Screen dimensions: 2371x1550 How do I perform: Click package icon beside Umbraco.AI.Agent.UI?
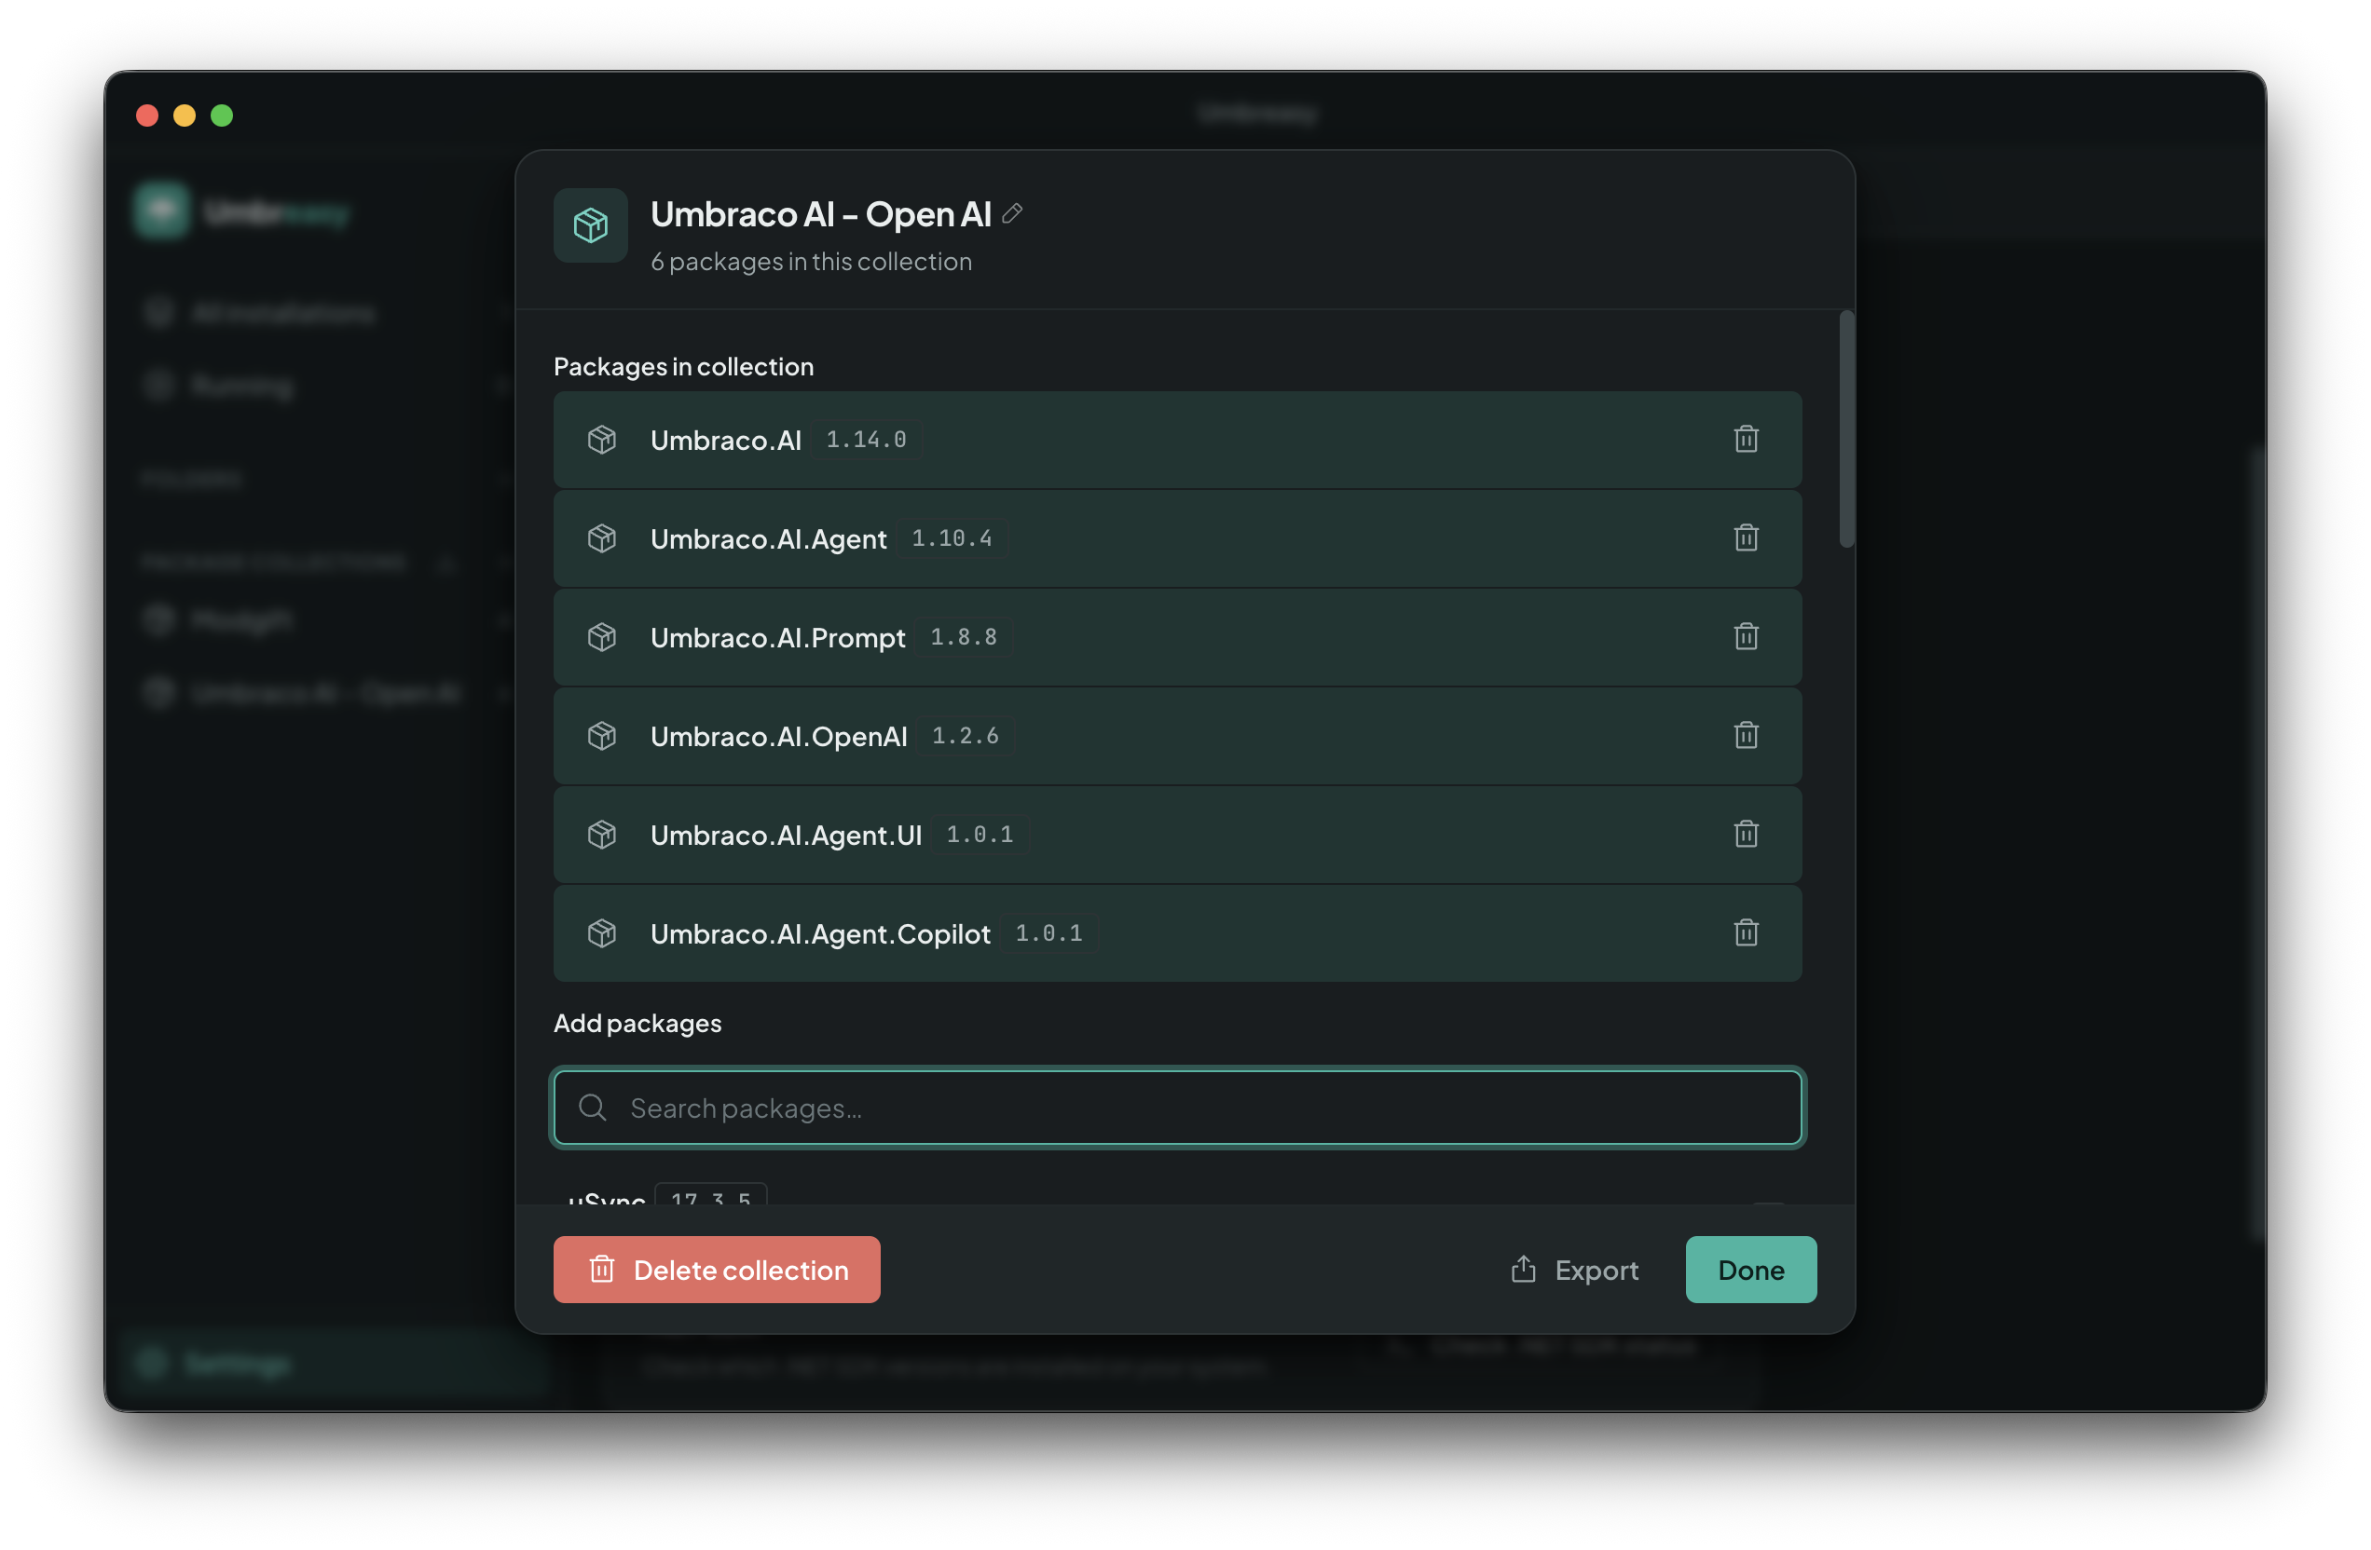pyautogui.click(x=602, y=834)
